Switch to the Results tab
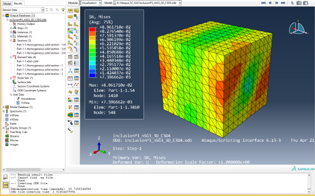 click(x=18, y=4)
